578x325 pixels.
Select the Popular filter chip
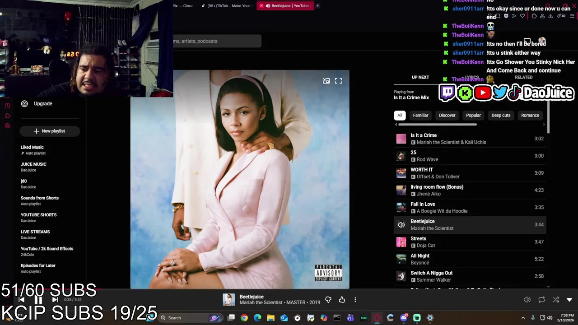[473, 115]
